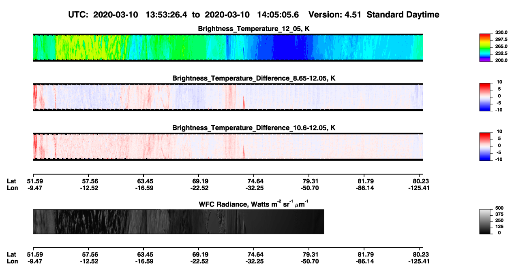
Task: Click the '265.0' colorbar tick label
Action: point(502,47)
